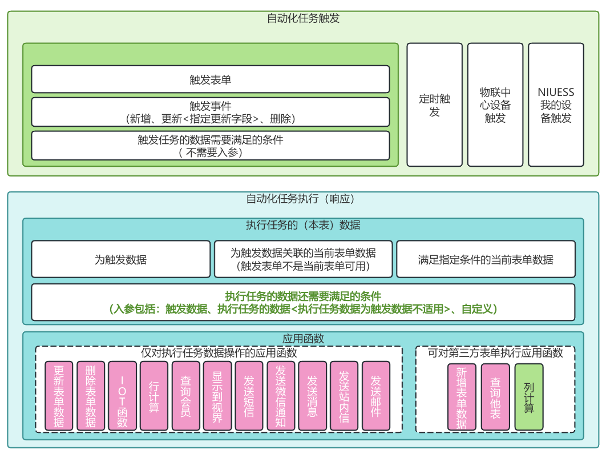Click the pink 删除表单数据 block

coord(91,396)
